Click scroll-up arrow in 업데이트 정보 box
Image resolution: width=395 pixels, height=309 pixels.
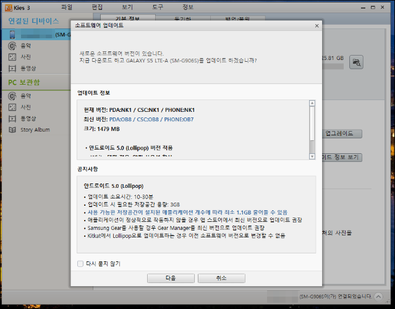tap(312, 103)
